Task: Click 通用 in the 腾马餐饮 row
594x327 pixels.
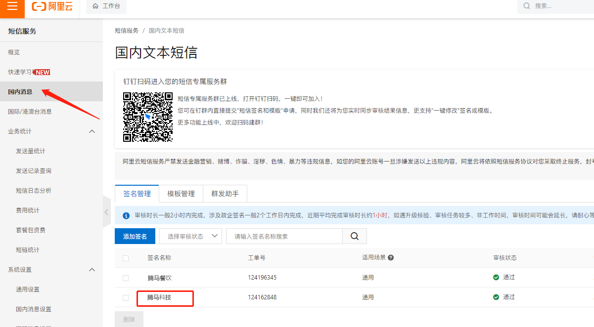Action: 368,278
